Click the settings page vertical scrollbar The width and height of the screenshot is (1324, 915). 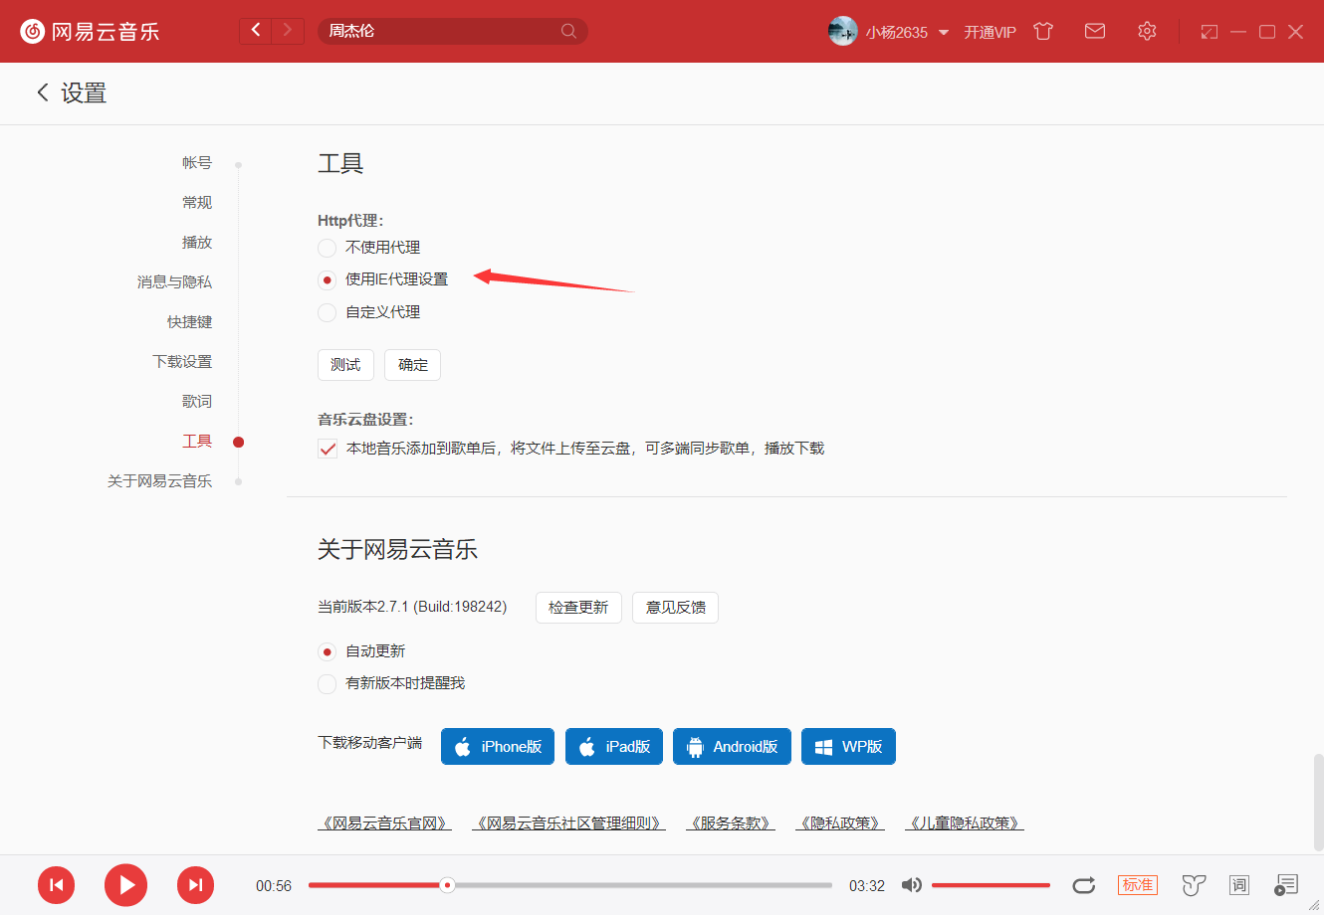pos(1318,801)
